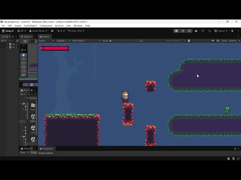Screen dimensions: 241x180
Task: Toggle the Hierarchy panel lock icon
Action: [x=13, y=37]
